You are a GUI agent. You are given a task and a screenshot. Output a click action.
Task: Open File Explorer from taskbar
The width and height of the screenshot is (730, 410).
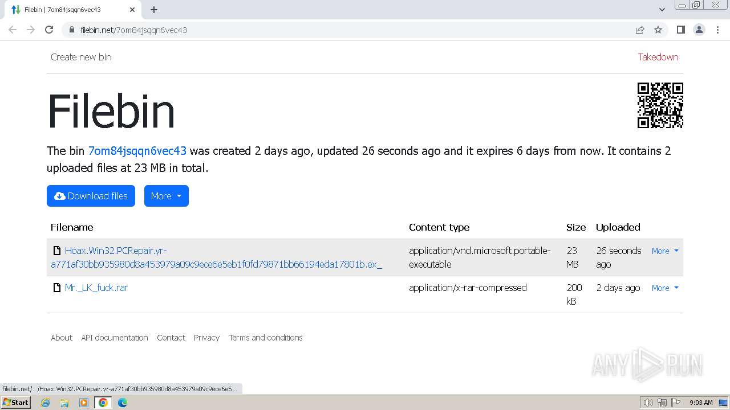64,403
